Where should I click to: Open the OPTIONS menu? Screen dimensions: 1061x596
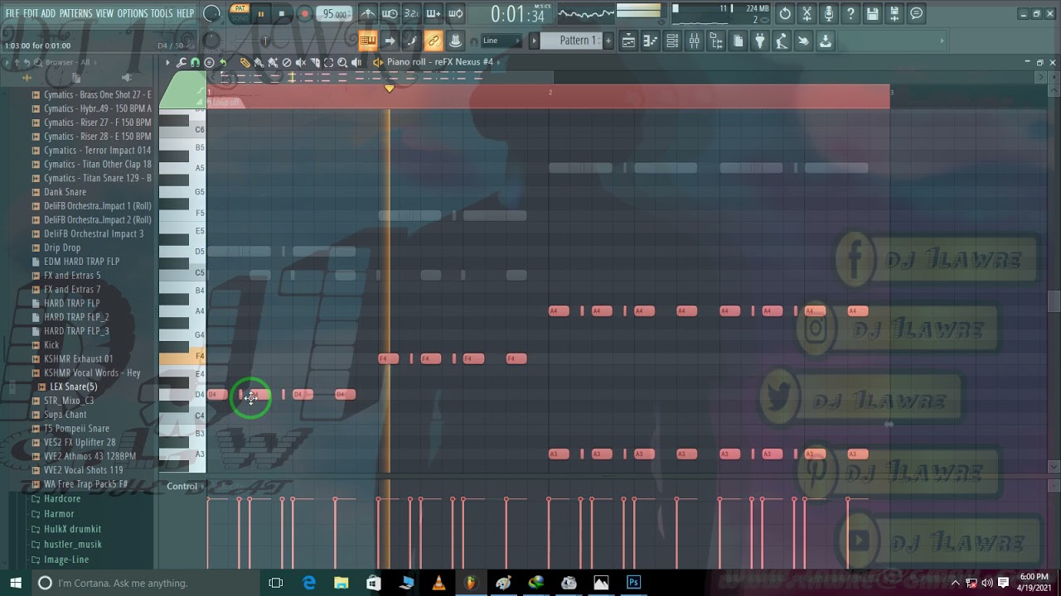pyautogui.click(x=132, y=13)
